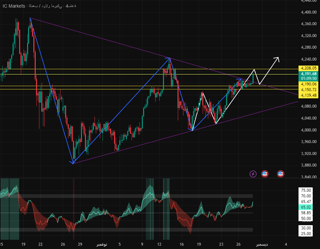The width and height of the screenshot is (320, 249).
Task: Click the 65.47 indicator value label
Action: (x=307, y=201)
